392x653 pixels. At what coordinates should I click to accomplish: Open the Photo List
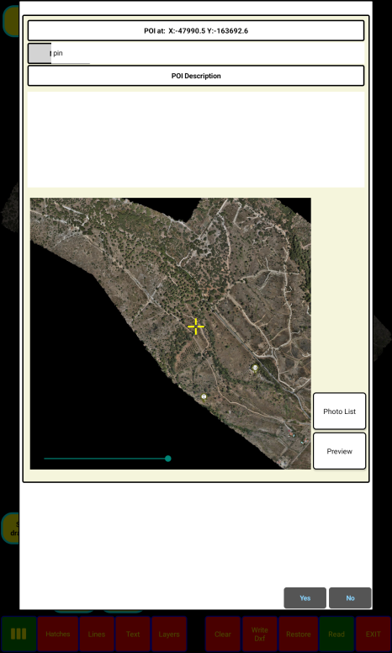click(340, 411)
